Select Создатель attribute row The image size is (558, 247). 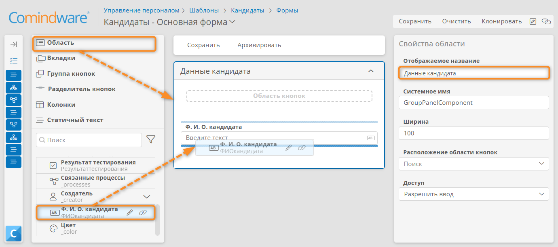(95, 197)
